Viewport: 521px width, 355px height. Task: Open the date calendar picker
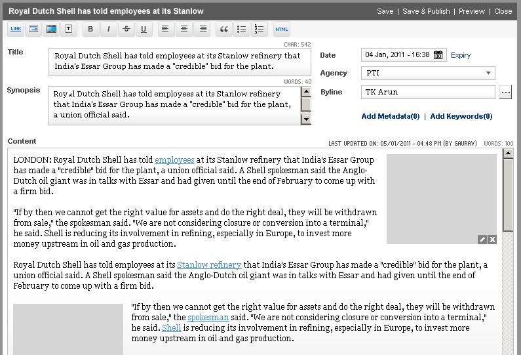pyautogui.click(x=438, y=55)
